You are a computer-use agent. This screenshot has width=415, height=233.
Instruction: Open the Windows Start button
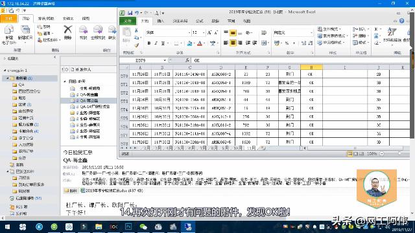pyautogui.click(x=7, y=227)
